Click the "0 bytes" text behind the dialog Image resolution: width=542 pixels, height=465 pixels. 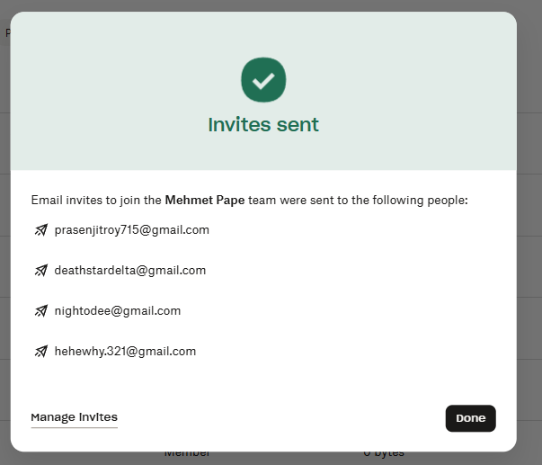click(x=384, y=454)
